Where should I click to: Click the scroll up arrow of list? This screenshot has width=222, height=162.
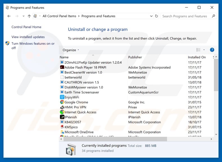(216, 57)
